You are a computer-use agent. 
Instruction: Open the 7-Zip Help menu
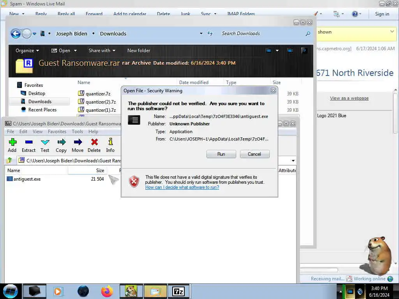93,132
